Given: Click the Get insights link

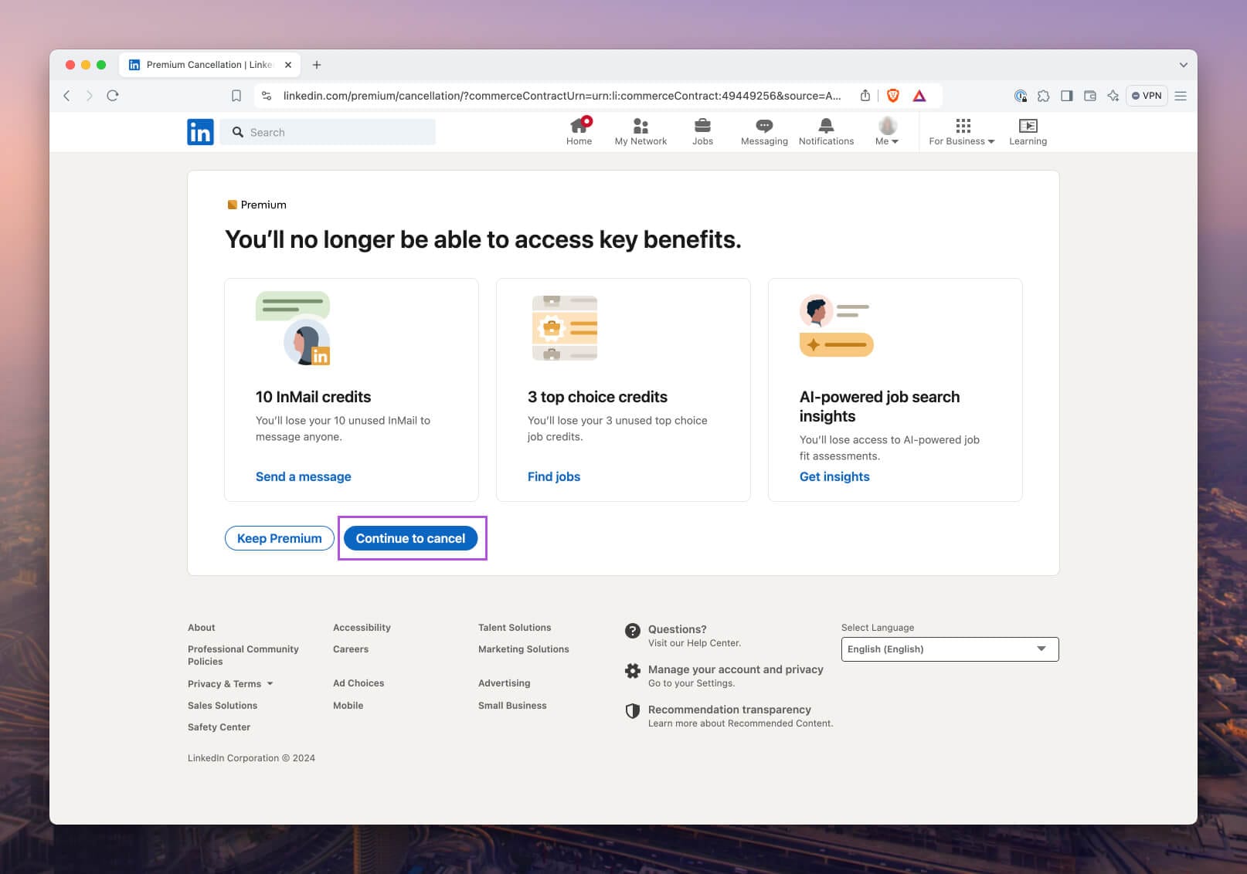Looking at the screenshot, I should point(834,476).
